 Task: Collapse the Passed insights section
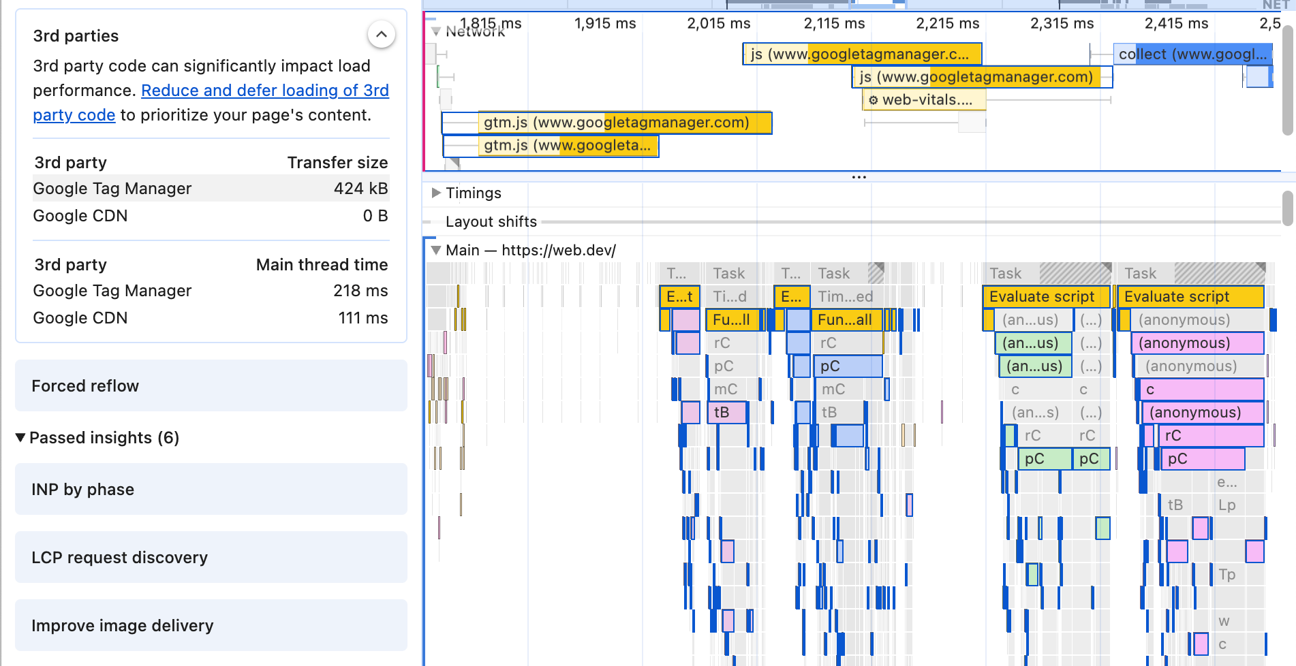coord(20,437)
